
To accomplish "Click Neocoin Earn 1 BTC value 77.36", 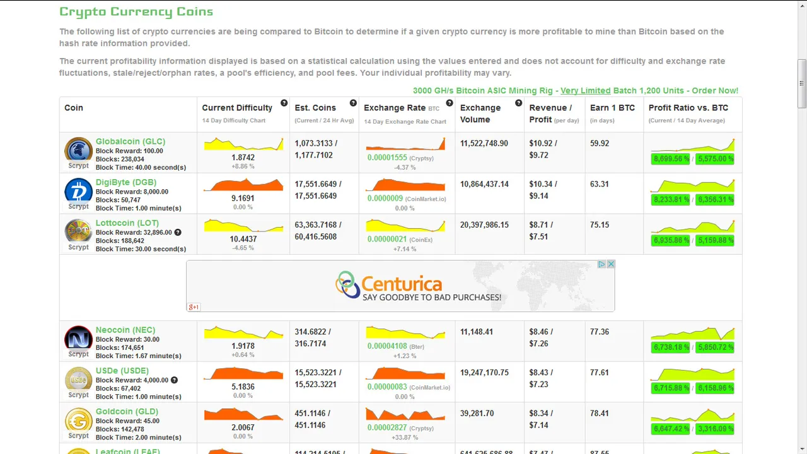I will pyautogui.click(x=600, y=332).
